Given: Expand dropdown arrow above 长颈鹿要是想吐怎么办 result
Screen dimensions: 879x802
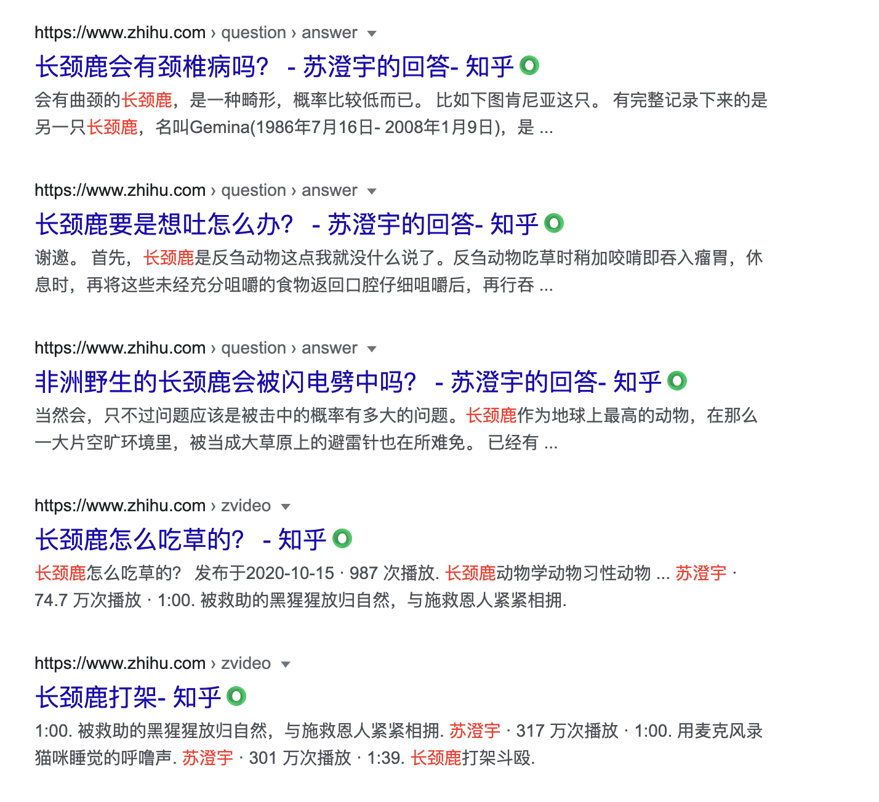Looking at the screenshot, I should 372,192.
